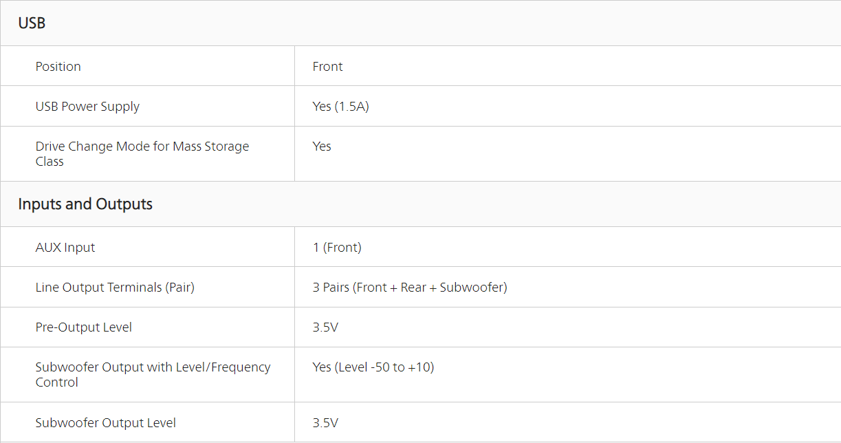Click Yes (Level -50 to +10) value
Screen dimensions: 841x443
(373, 367)
